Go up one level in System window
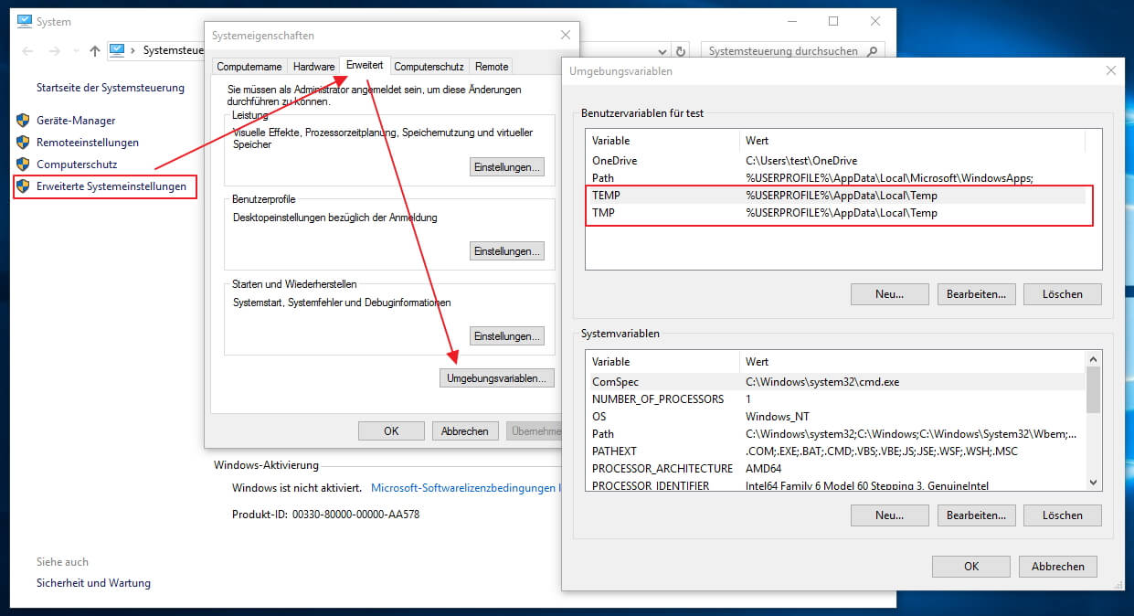This screenshot has width=1134, height=616. coord(95,51)
